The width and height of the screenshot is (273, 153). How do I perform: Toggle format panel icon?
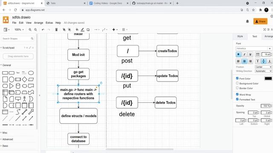click(x=268, y=30)
